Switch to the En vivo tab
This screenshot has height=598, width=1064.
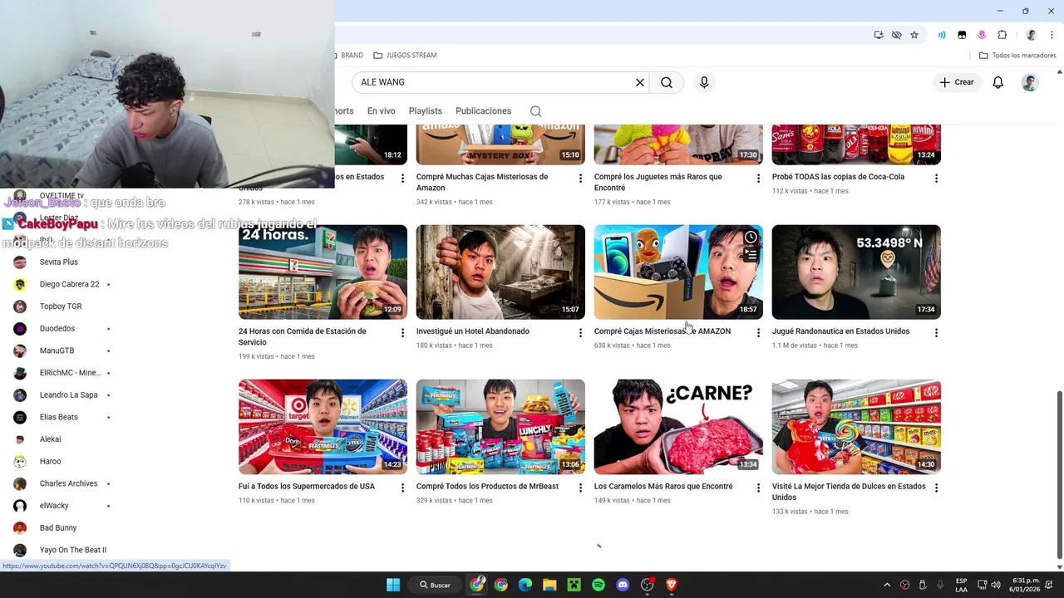(x=381, y=111)
